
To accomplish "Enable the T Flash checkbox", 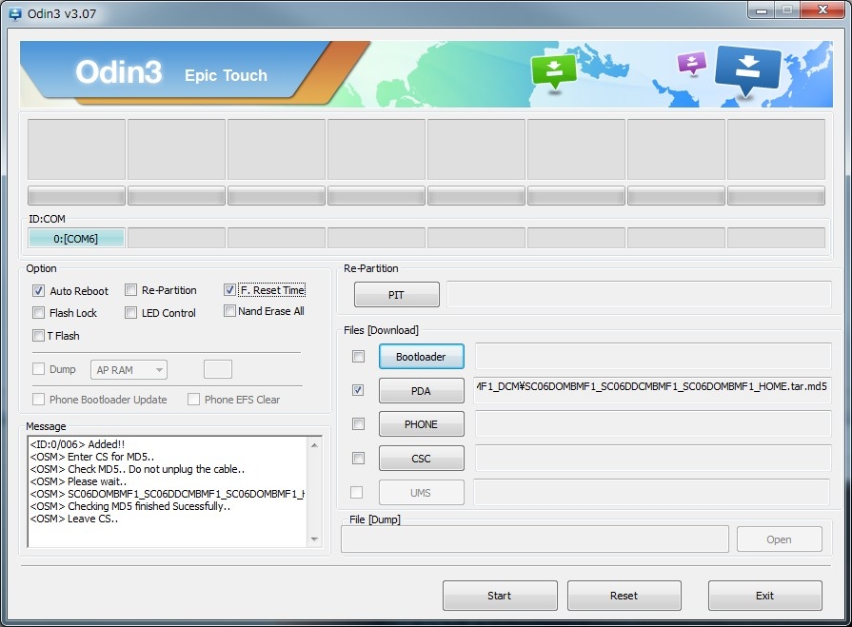I will click(x=38, y=336).
